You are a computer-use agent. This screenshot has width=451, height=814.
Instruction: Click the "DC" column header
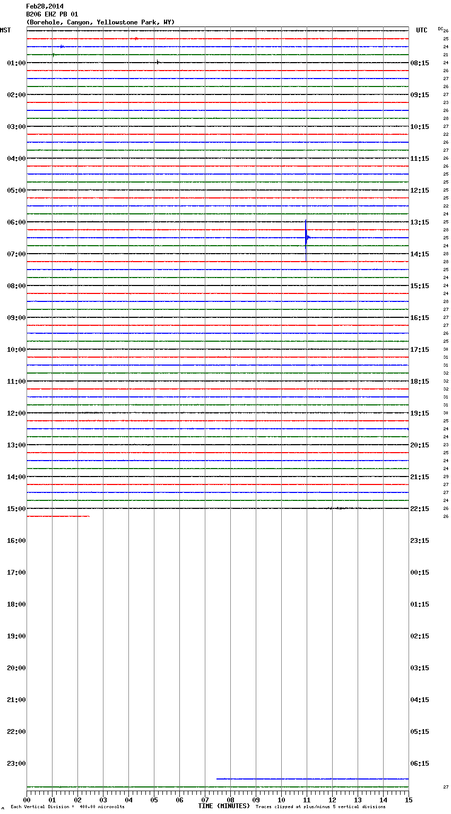click(x=440, y=29)
